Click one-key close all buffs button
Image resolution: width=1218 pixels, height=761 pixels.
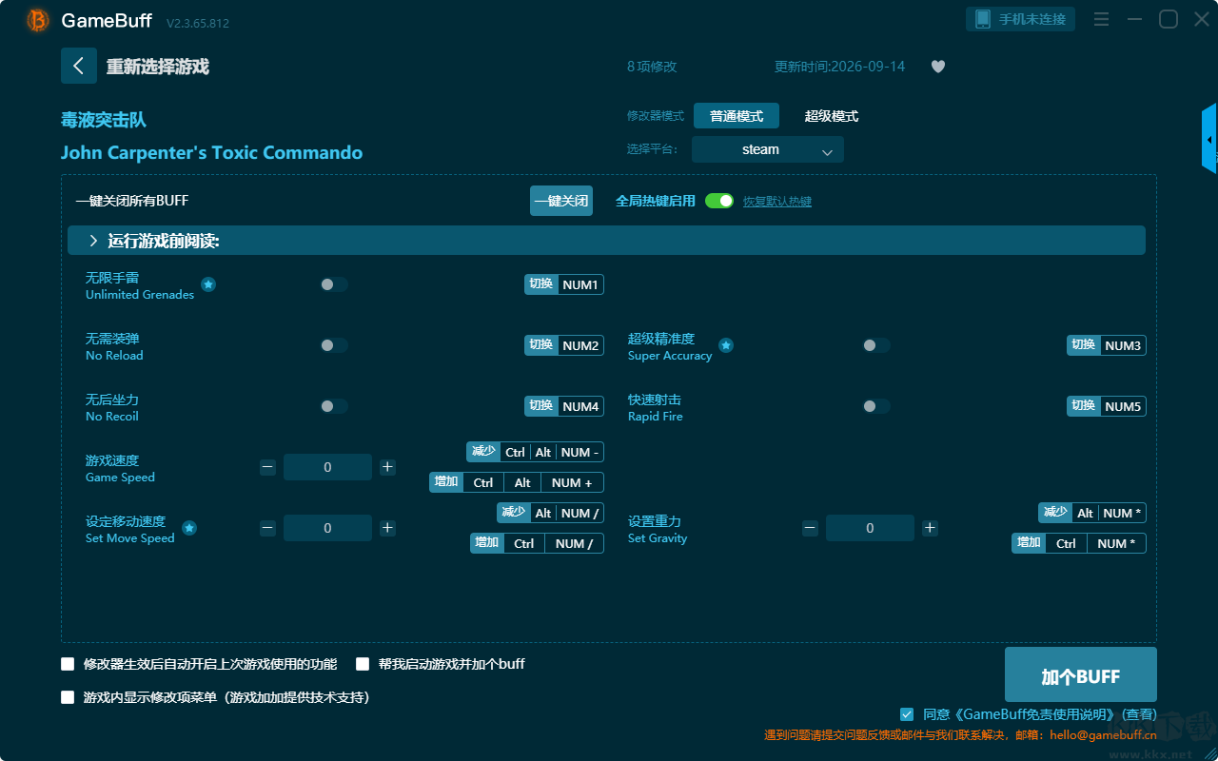[x=561, y=201]
